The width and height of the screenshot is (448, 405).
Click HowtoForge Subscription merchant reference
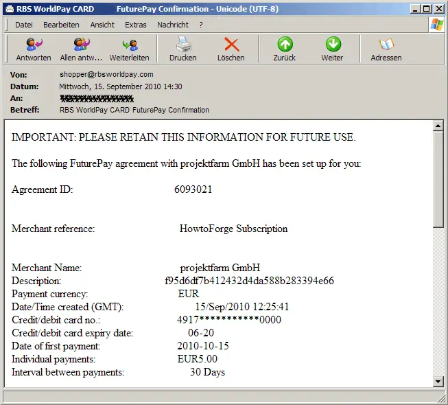233,229
